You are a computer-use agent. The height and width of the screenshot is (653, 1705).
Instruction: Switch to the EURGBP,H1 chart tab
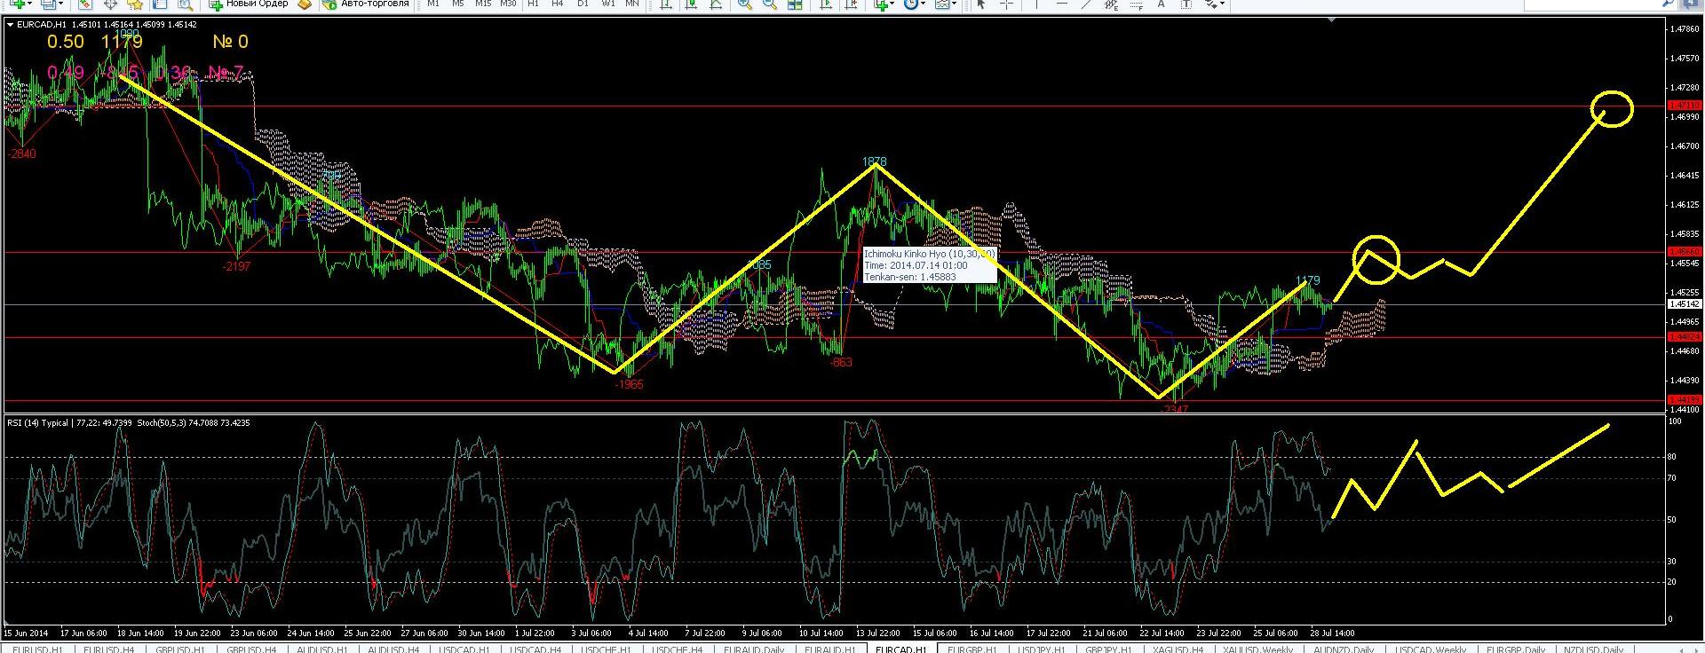pyautogui.click(x=972, y=649)
